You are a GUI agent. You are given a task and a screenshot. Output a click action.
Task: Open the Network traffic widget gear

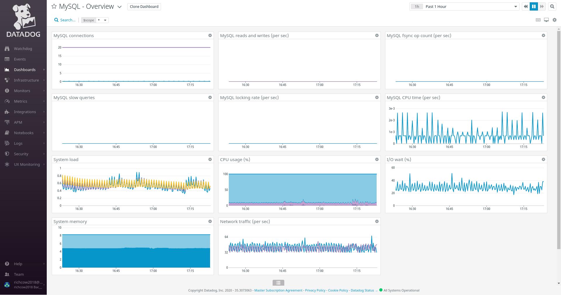(377, 221)
